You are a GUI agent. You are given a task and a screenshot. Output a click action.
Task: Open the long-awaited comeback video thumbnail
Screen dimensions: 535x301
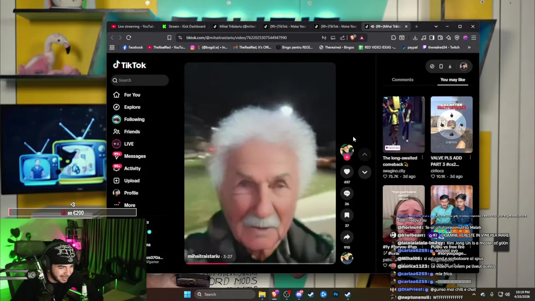point(403,125)
